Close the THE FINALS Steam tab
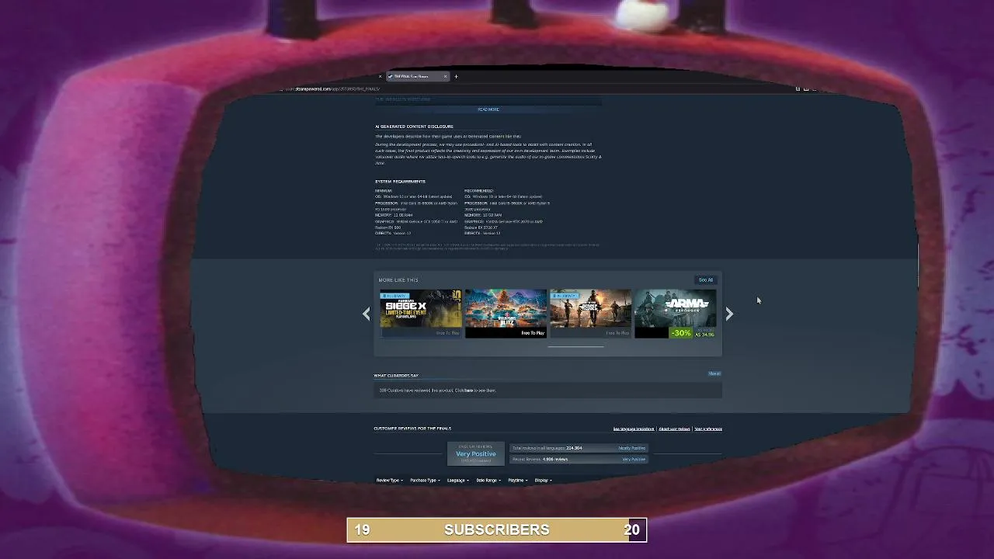Image resolution: width=994 pixels, height=559 pixels. click(x=445, y=76)
